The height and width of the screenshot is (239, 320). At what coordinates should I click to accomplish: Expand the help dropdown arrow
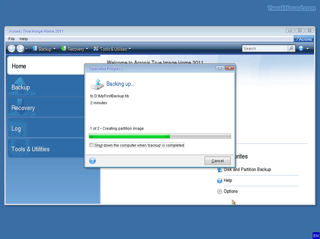coord(308,49)
